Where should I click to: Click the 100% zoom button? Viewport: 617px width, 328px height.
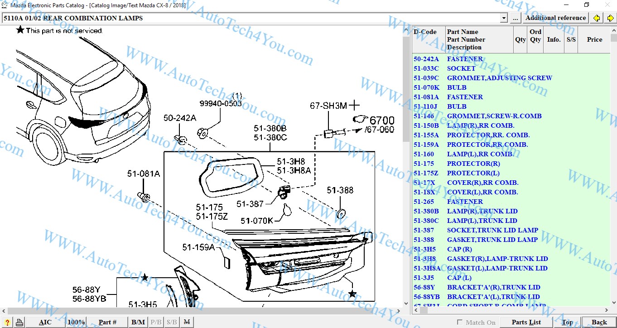coord(76,322)
